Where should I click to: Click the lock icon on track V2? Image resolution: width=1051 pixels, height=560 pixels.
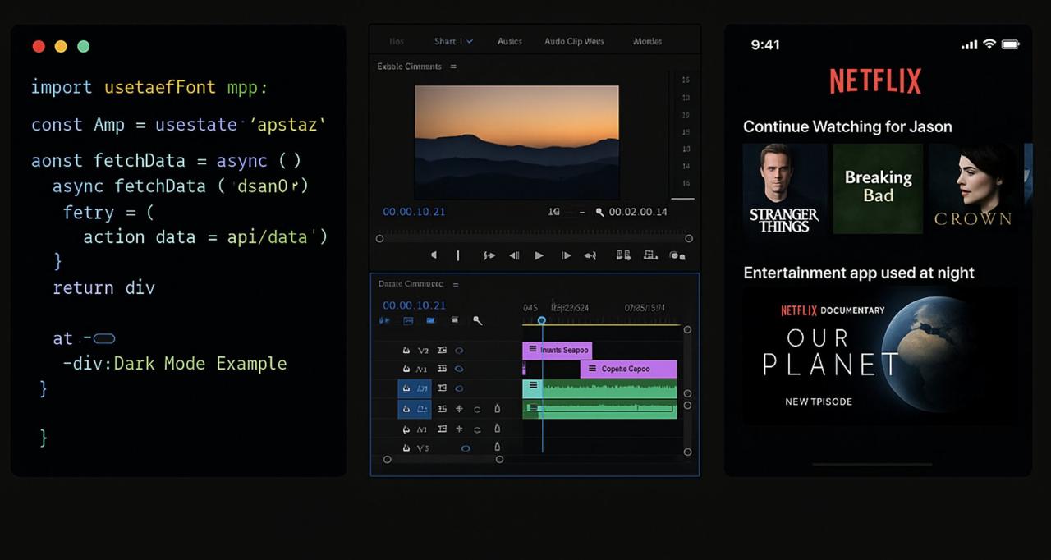[406, 351]
